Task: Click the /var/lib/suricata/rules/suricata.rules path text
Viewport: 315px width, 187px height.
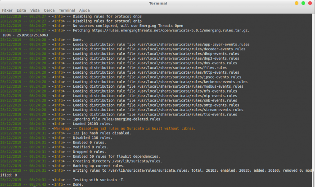Action: point(148,170)
